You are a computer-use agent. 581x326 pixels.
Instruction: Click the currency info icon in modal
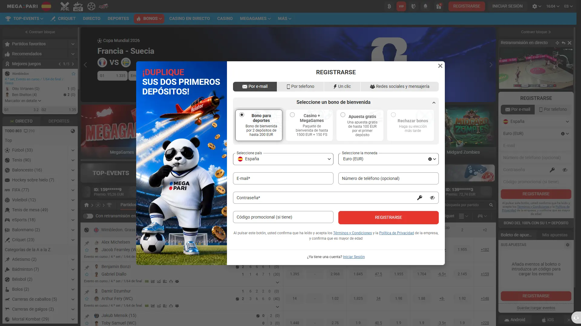coord(430,159)
